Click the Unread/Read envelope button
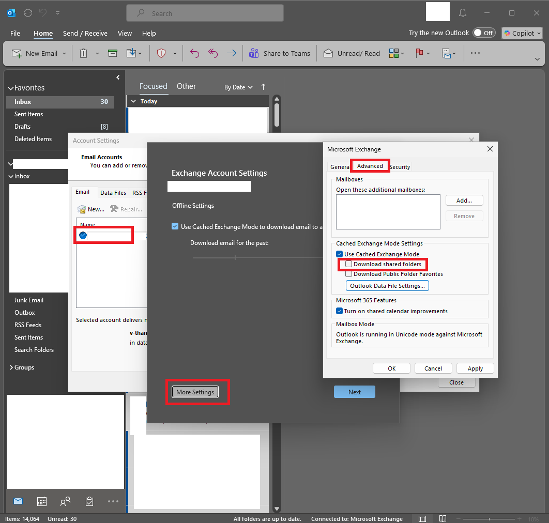The width and height of the screenshot is (549, 523). (x=352, y=53)
